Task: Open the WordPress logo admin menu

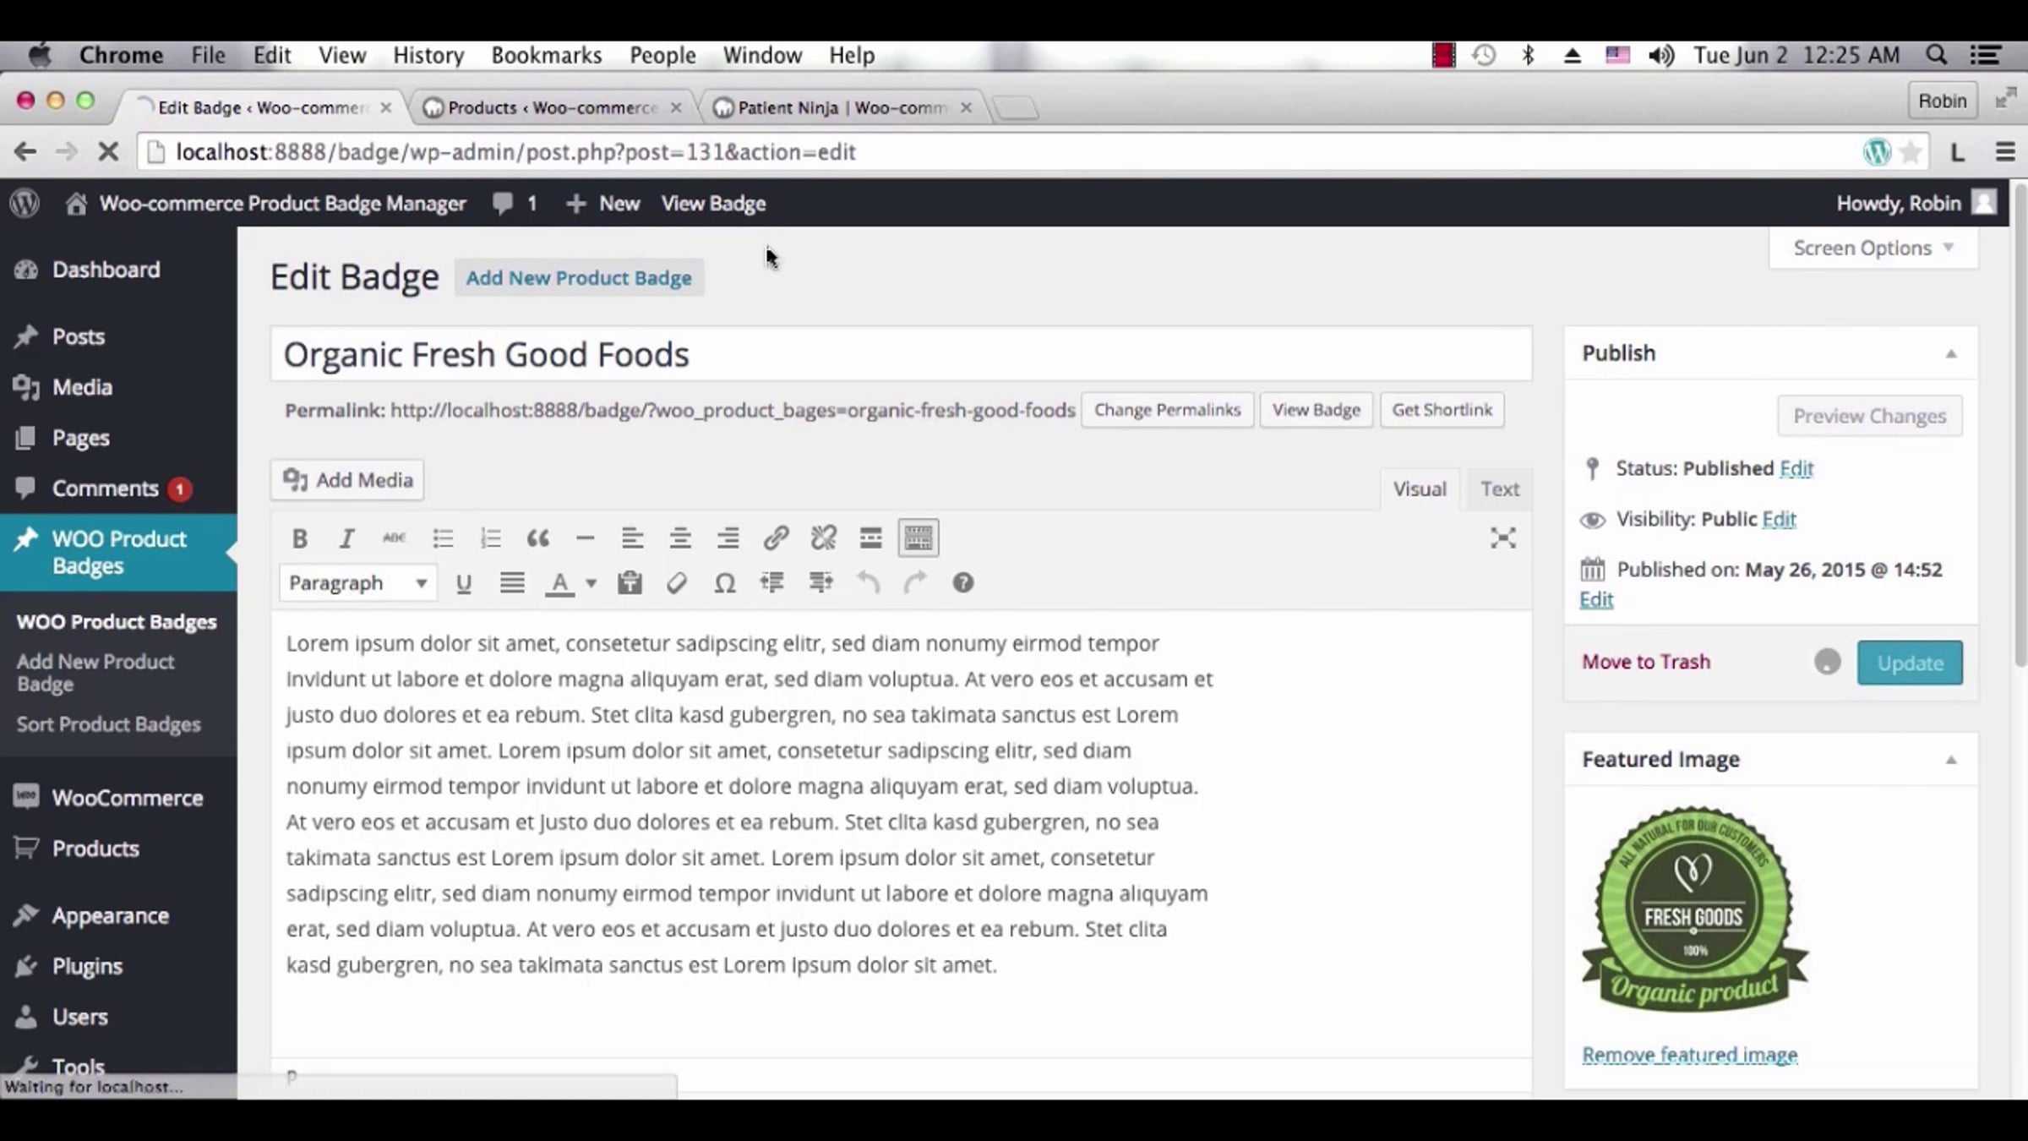Action: (25, 204)
